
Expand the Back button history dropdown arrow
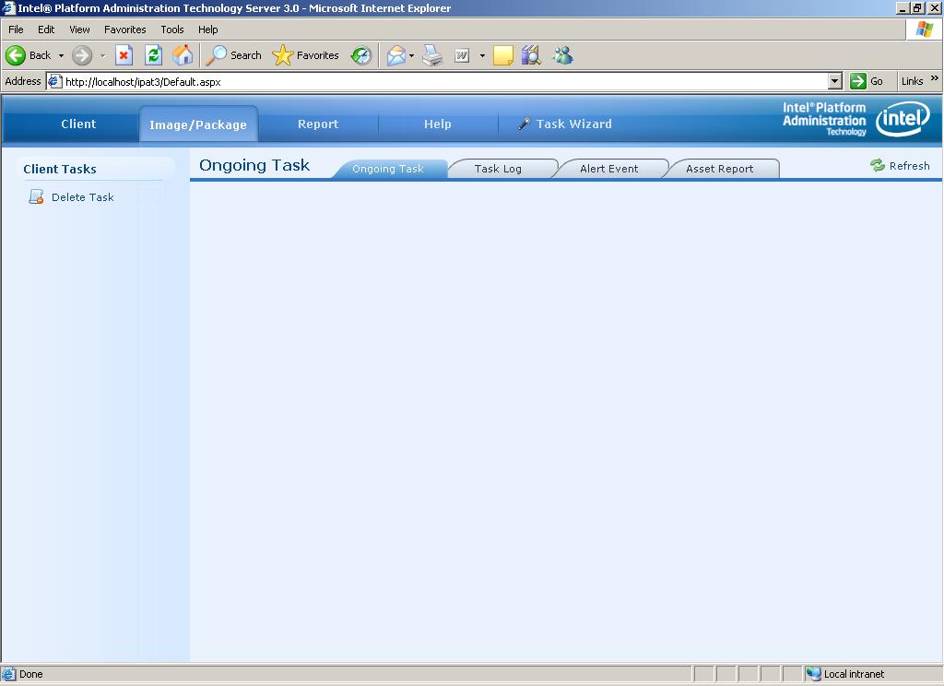61,55
